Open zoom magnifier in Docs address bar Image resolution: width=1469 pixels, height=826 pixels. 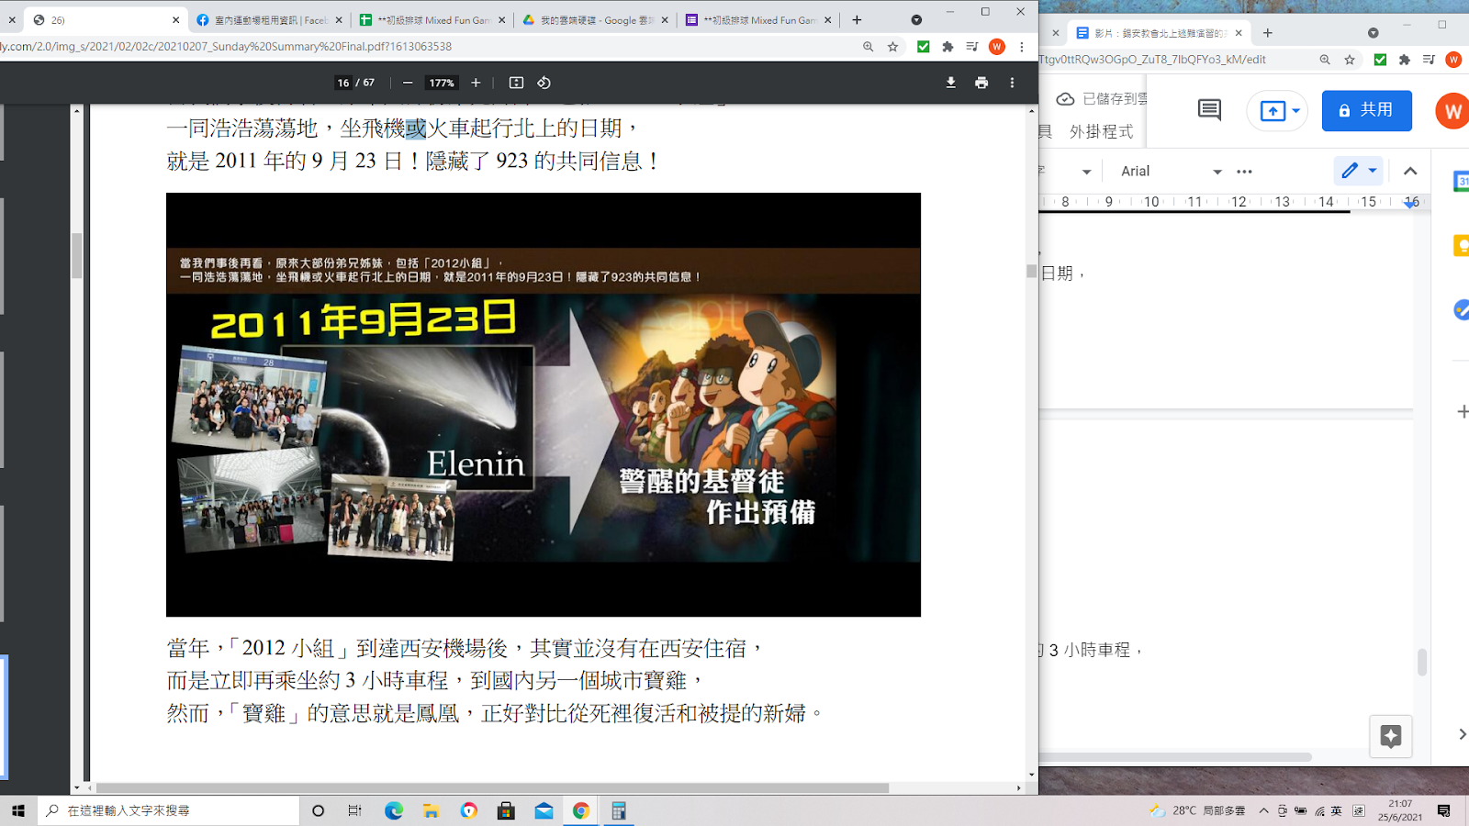[x=1325, y=60]
